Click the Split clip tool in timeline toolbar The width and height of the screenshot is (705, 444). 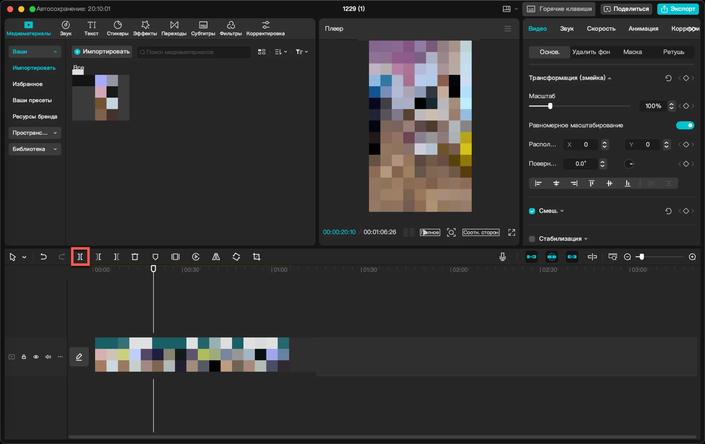80,257
